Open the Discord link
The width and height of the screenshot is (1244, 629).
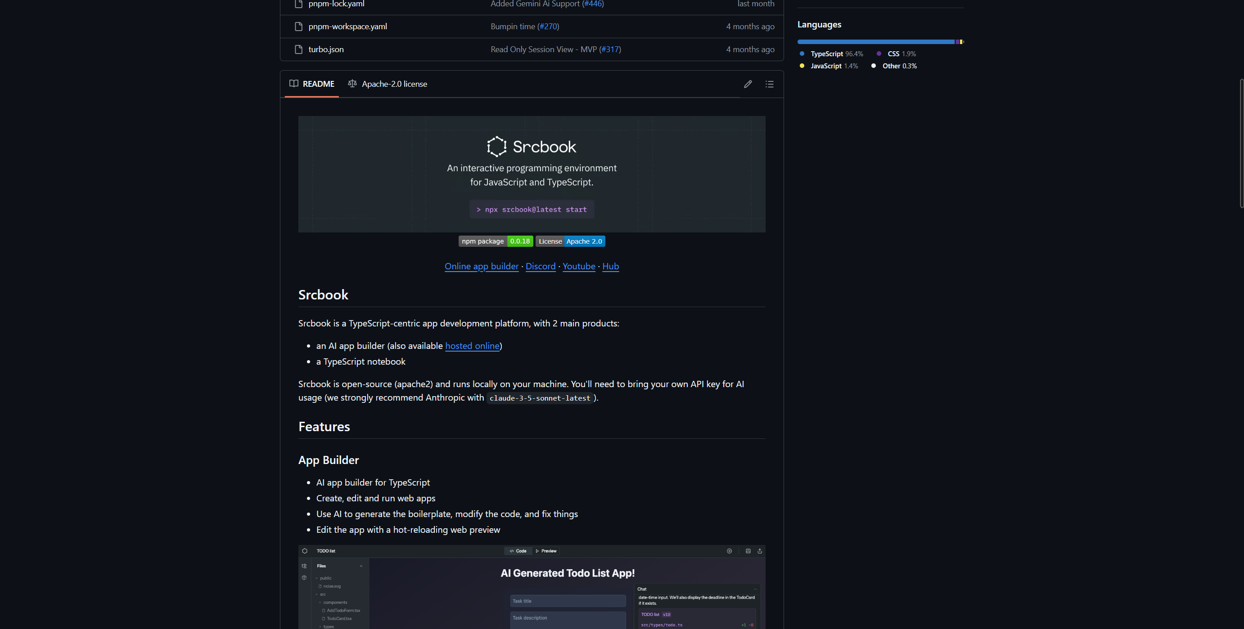541,266
